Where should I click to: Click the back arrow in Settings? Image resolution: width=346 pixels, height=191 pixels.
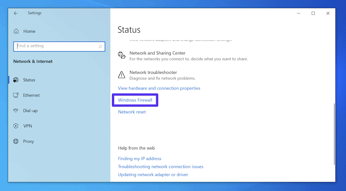click(16, 13)
